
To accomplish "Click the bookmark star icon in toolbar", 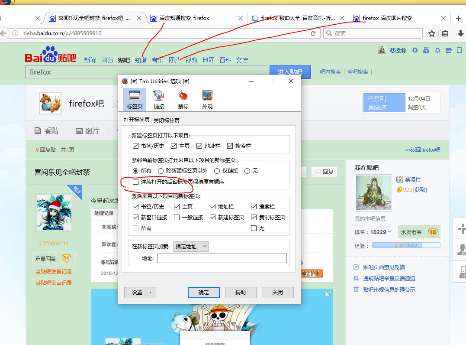I will coord(432,33).
